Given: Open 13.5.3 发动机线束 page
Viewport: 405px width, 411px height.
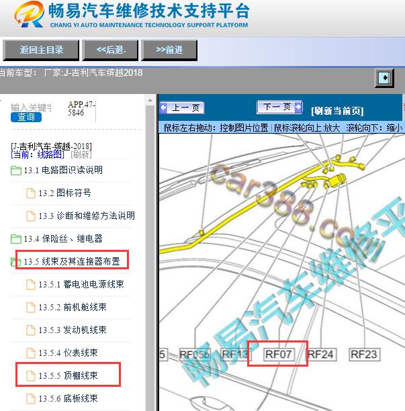Looking at the screenshot, I should pyautogui.click(x=73, y=330).
